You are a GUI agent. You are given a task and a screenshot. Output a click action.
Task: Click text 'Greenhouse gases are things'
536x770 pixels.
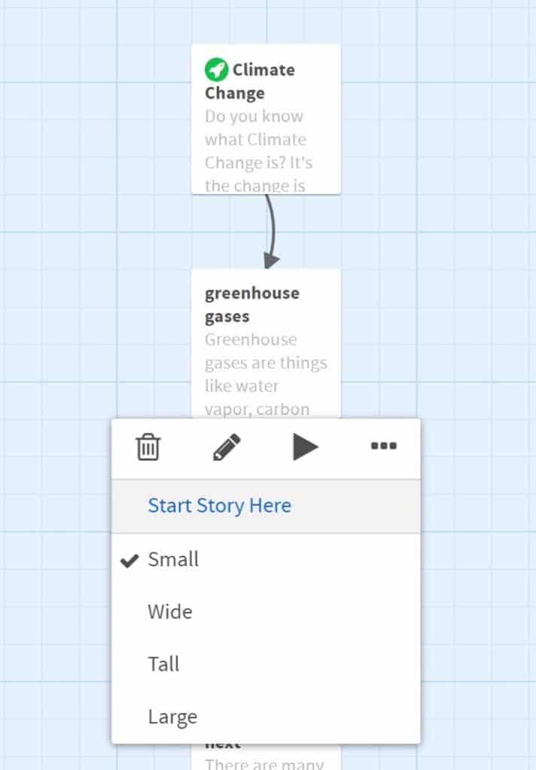266,351
